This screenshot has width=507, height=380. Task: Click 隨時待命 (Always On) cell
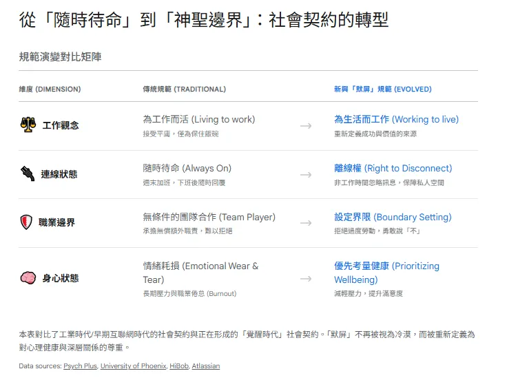point(187,168)
